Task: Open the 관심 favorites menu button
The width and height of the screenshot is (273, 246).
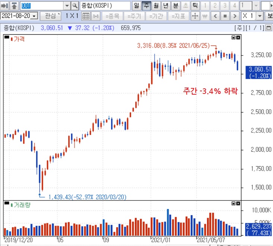Action: tap(51, 16)
